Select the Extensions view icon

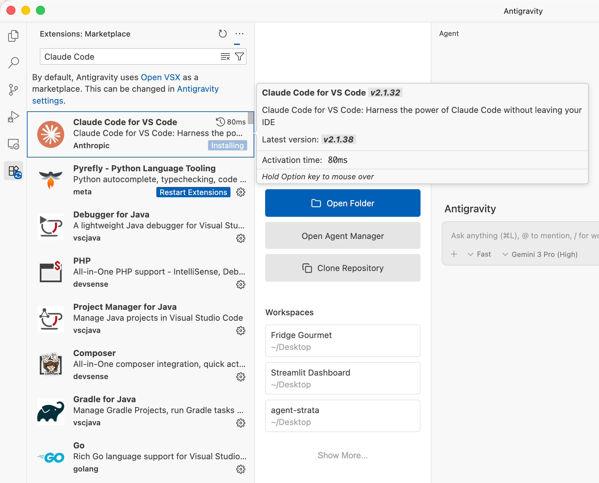[13, 171]
